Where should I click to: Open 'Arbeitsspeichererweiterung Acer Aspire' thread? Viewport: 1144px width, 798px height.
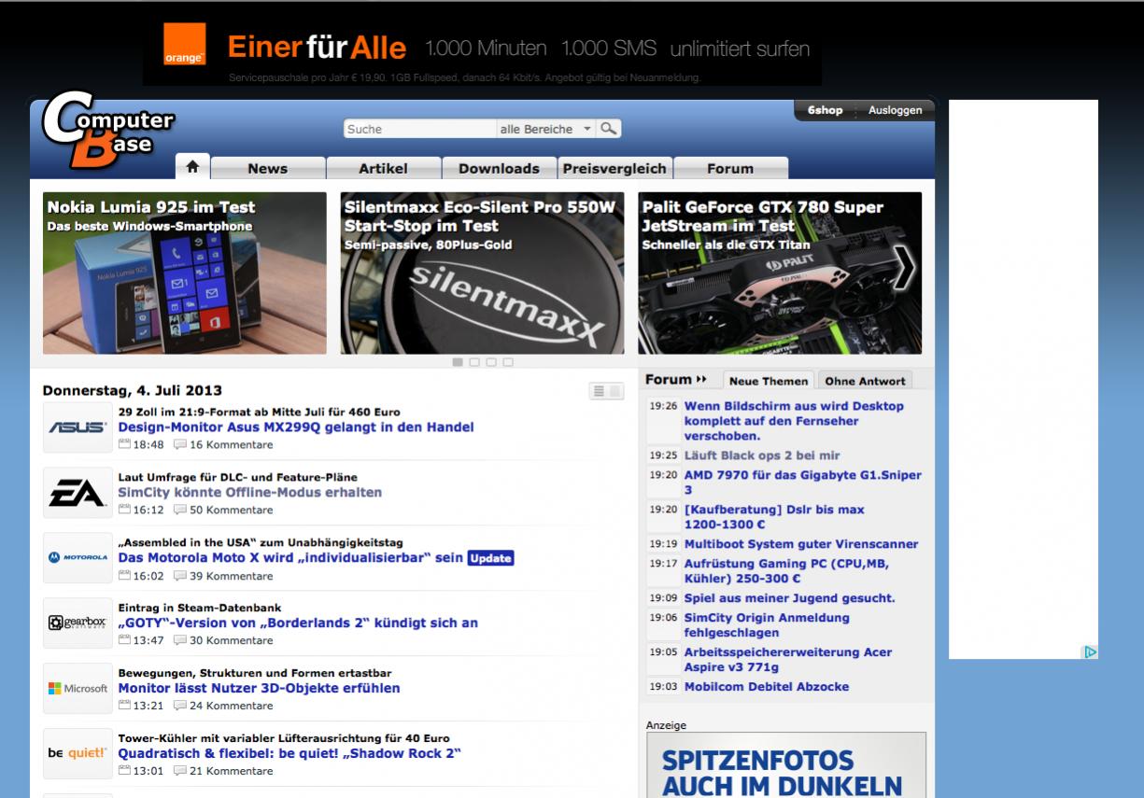[787, 660]
